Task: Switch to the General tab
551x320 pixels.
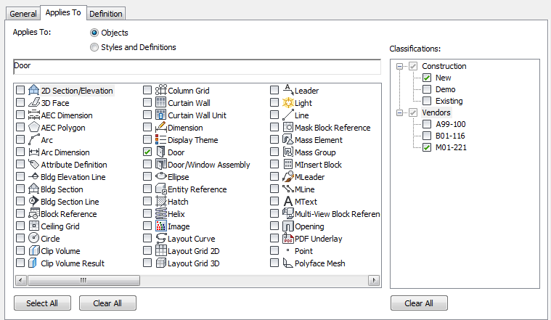Action: [23, 14]
